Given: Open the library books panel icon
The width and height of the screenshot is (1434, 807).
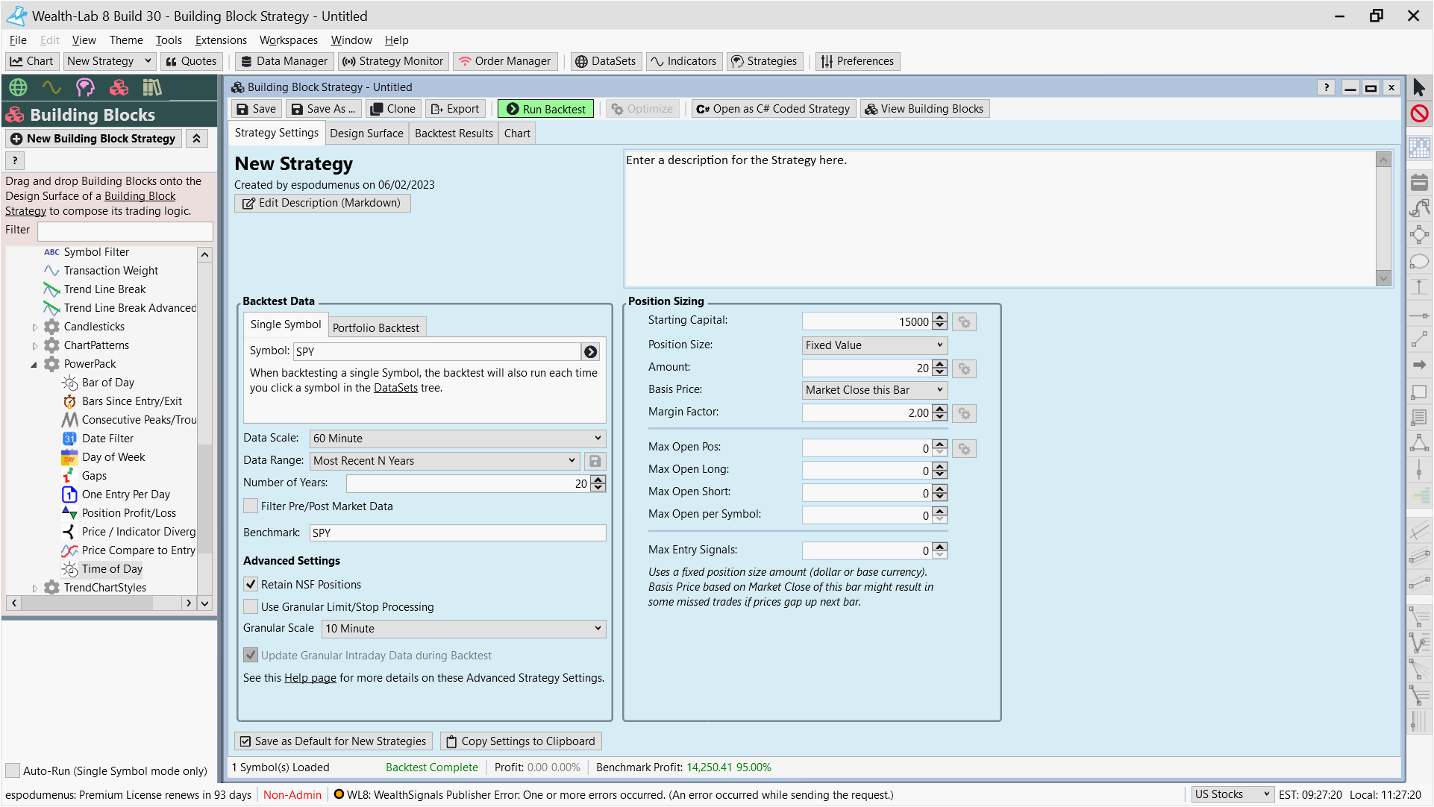Looking at the screenshot, I should [x=152, y=88].
